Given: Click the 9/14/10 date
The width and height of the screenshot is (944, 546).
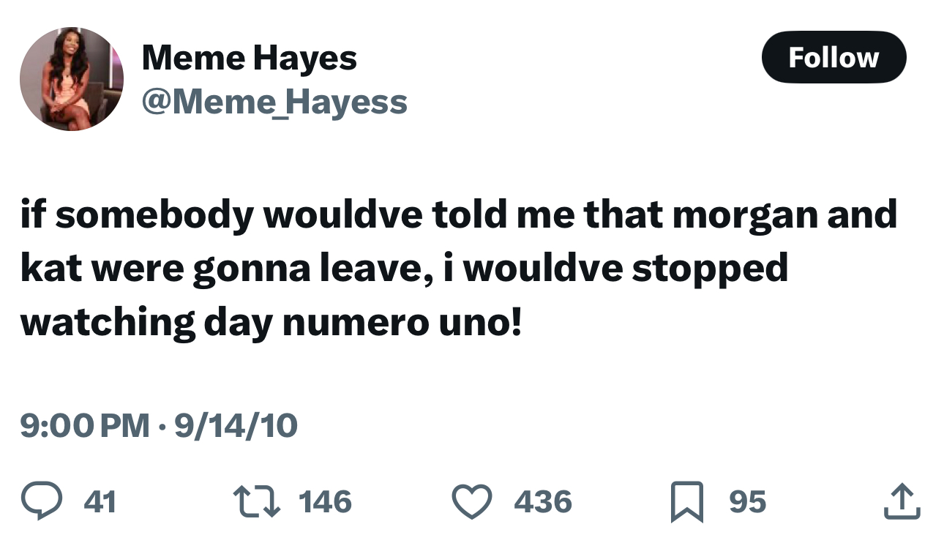Looking at the screenshot, I should (x=236, y=425).
